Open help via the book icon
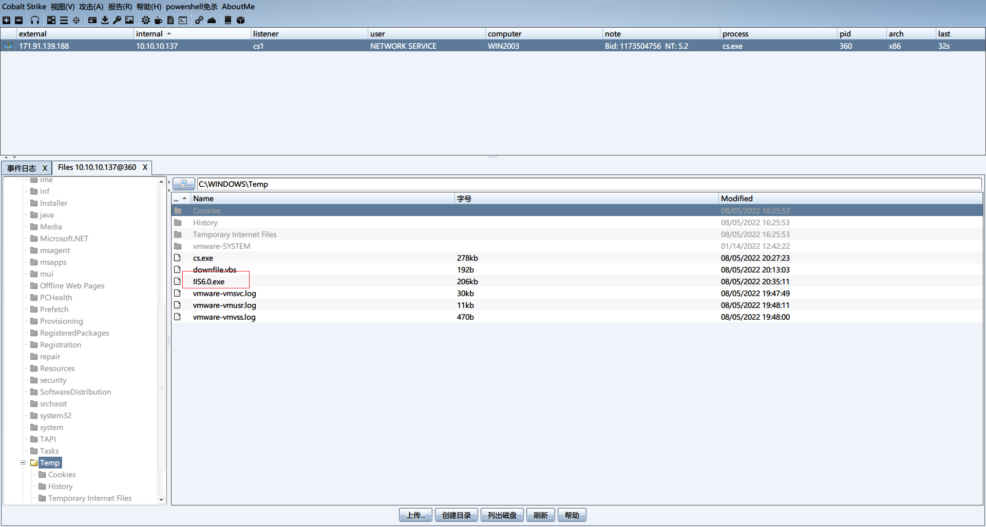 [x=228, y=21]
